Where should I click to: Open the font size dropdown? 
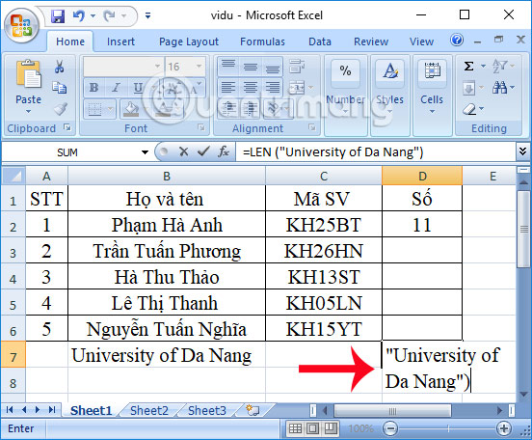(199, 67)
